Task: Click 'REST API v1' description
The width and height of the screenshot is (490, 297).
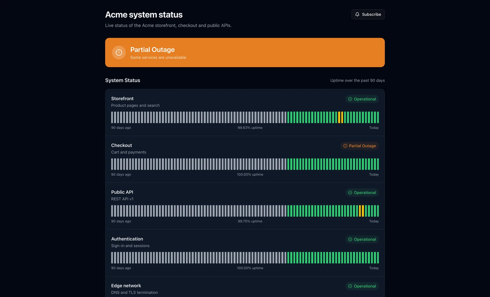Action: 122,199
